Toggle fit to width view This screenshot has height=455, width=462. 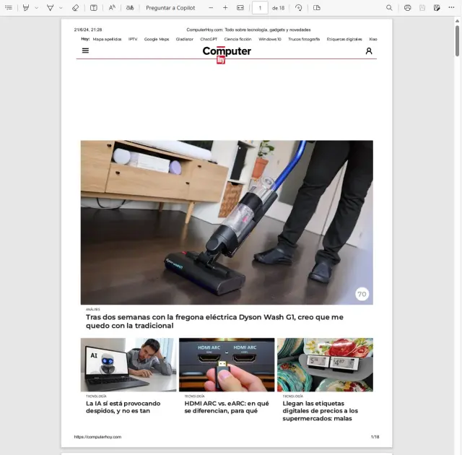point(240,7)
